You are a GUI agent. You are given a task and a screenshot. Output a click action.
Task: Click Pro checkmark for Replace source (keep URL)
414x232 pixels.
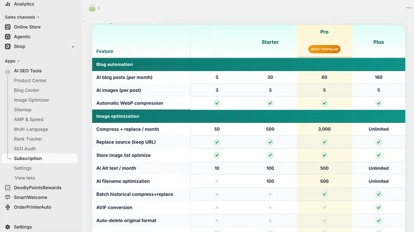pos(324,142)
